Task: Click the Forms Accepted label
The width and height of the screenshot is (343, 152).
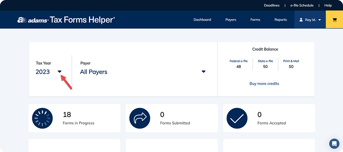Action: (272, 123)
